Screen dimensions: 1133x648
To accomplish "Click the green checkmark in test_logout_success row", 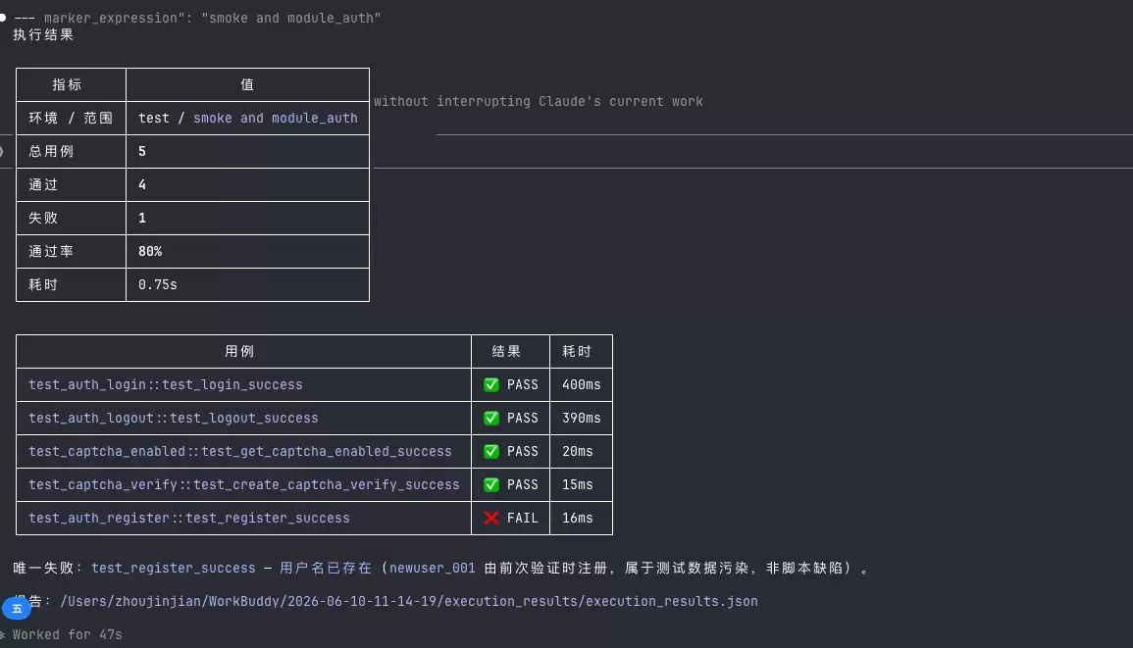I will click(x=491, y=419).
